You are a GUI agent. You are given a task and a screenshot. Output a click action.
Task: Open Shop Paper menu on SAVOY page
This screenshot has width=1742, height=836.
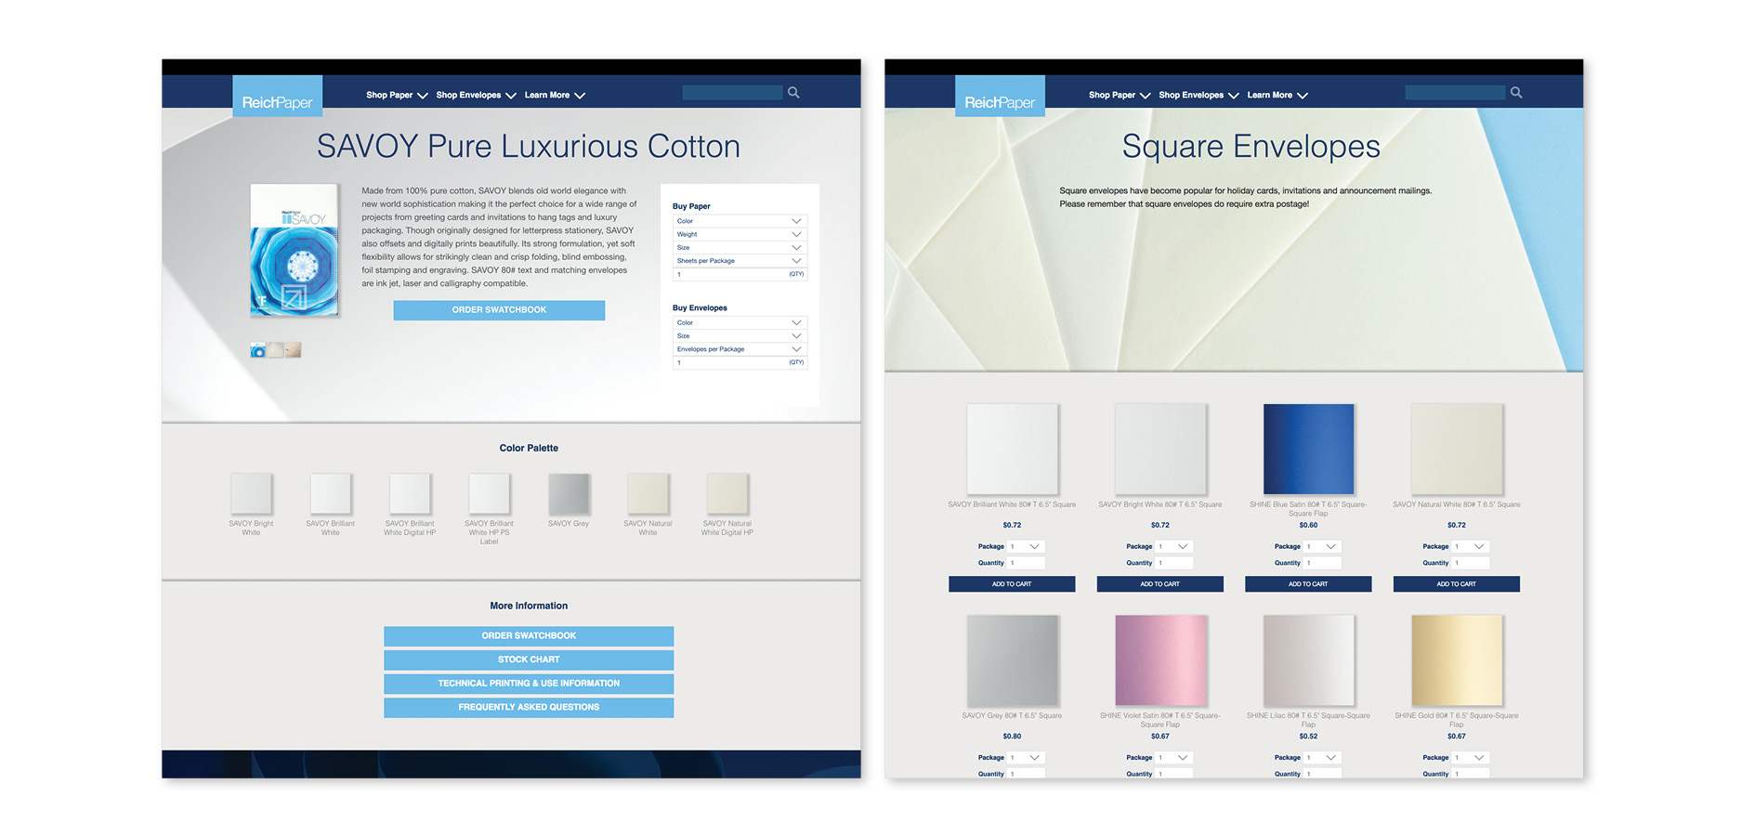(397, 95)
